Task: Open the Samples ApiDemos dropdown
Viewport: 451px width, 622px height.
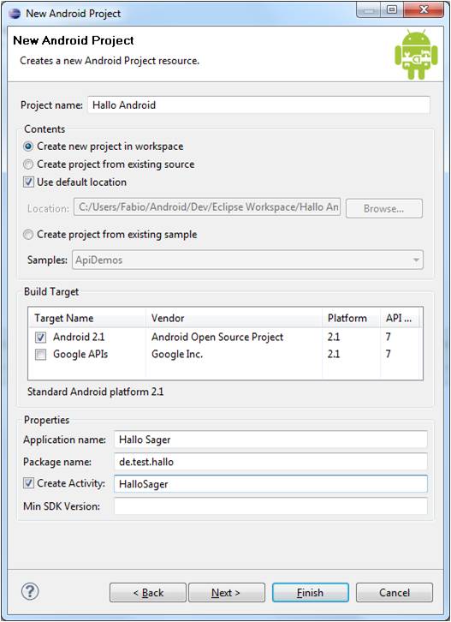Action: [x=247, y=260]
